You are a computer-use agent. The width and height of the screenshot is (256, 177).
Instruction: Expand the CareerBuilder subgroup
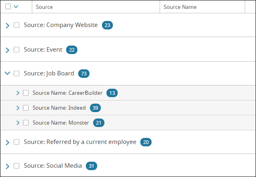18,93
